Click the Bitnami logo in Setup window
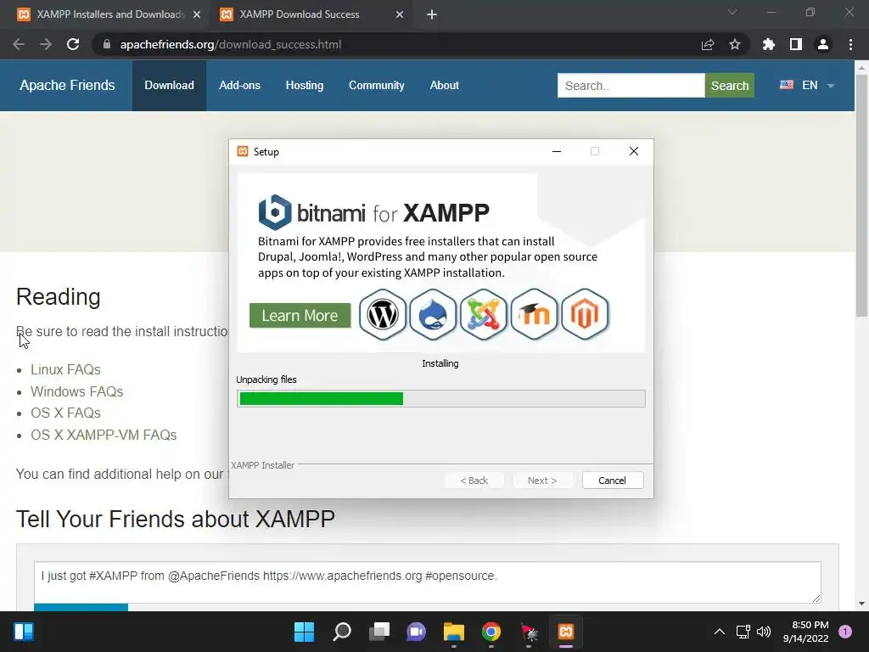The height and width of the screenshot is (652, 869). tap(275, 212)
